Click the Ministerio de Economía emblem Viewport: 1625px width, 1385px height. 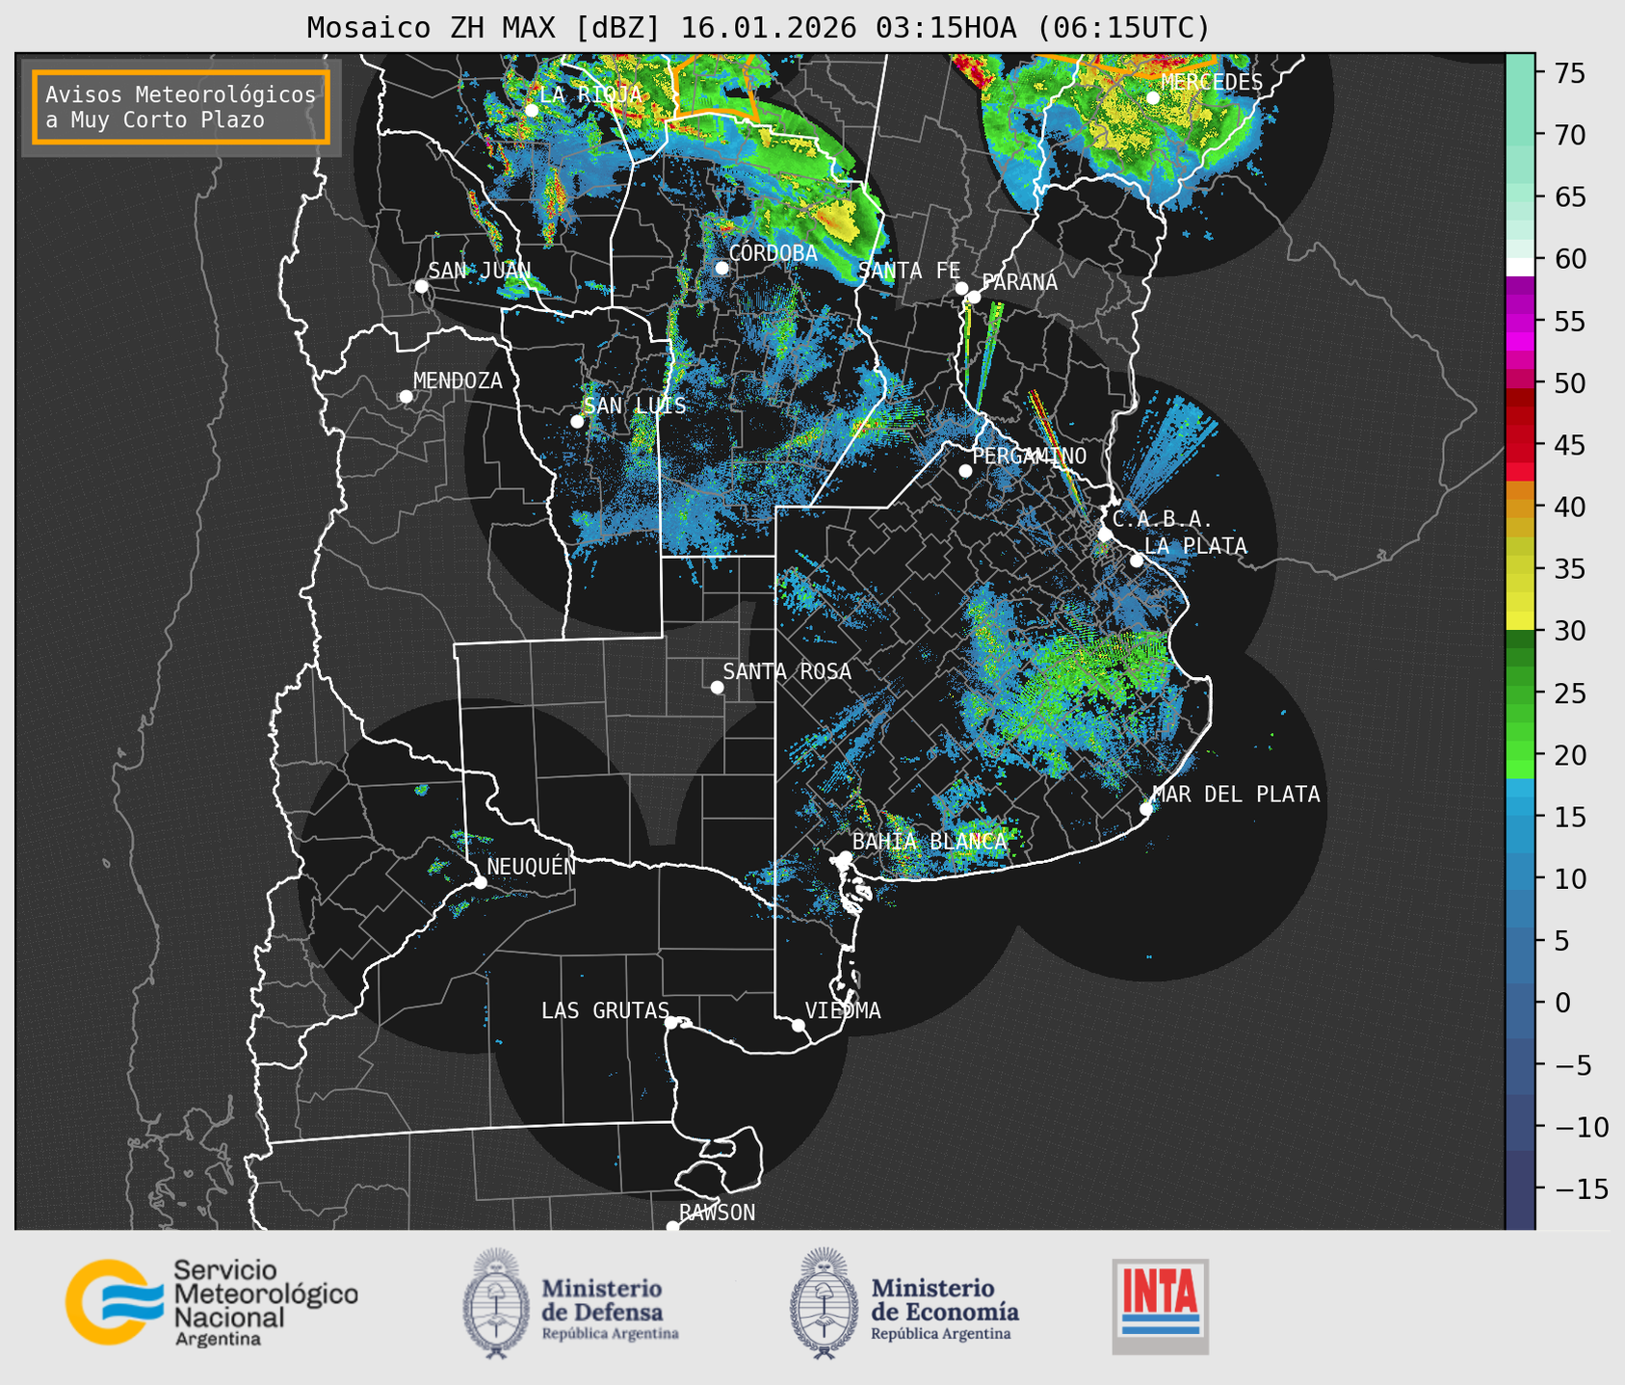coord(823,1304)
